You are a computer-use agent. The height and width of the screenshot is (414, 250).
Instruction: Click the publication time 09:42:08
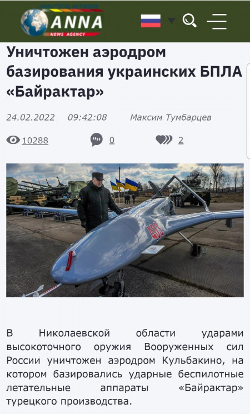click(87, 117)
